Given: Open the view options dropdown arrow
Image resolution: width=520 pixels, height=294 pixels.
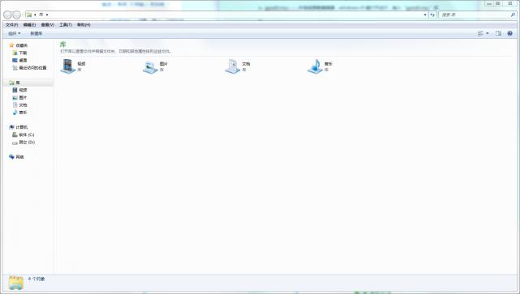Looking at the screenshot, I should [488, 33].
